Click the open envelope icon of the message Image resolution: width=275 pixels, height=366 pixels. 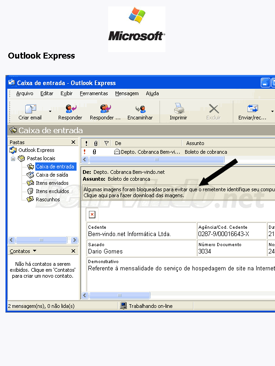click(x=117, y=152)
